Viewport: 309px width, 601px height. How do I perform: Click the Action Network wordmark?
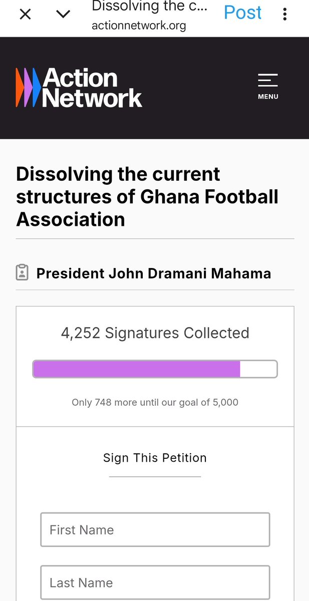click(x=92, y=88)
